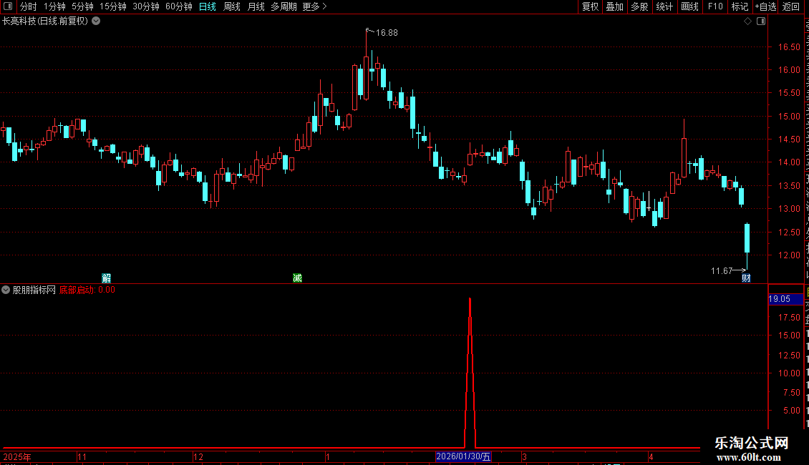Click the red indicator spike peak
The height and width of the screenshot is (465, 809).
[x=470, y=299]
